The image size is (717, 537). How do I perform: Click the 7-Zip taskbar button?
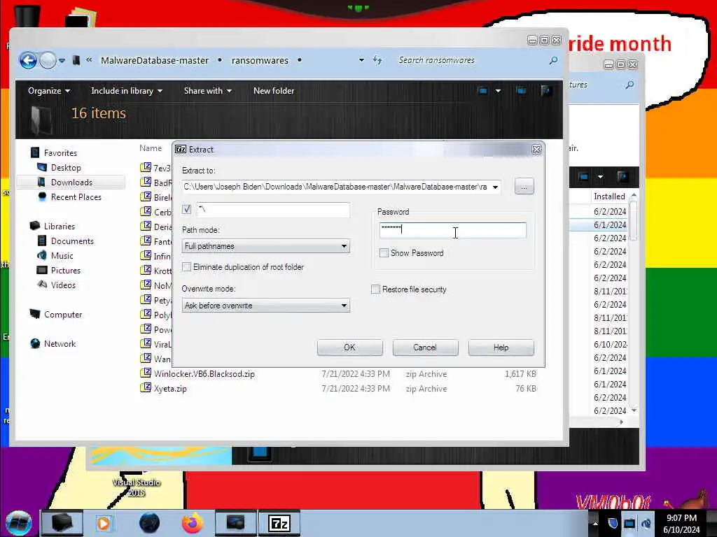[279, 523]
